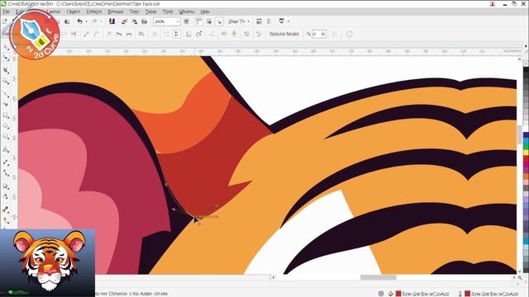Image resolution: width=529 pixels, height=297 pixels.
Task: Select the Pick tool
Action: pyautogui.click(x=6, y=47)
